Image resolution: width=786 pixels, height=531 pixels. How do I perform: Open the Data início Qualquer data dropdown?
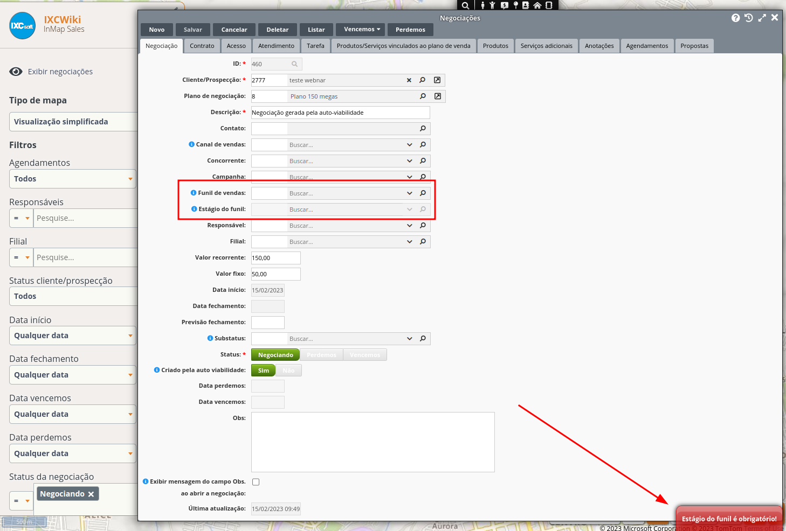[x=73, y=336]
